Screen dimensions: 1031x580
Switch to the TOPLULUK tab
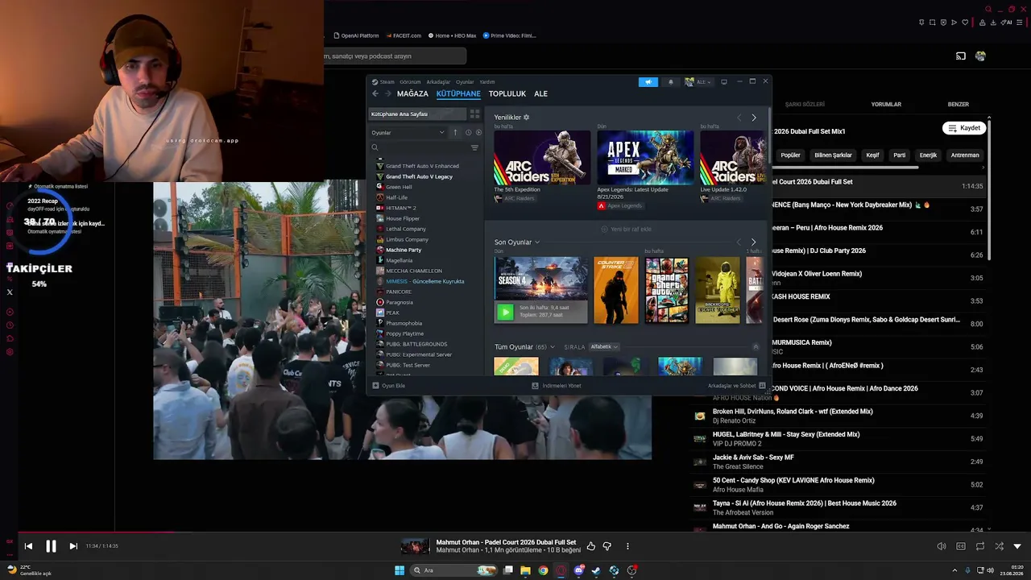(x=507, y=93)
